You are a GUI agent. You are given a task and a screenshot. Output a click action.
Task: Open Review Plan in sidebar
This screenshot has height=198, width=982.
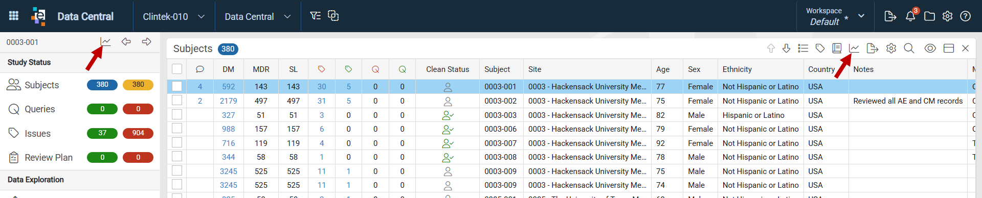pos(49,157)
